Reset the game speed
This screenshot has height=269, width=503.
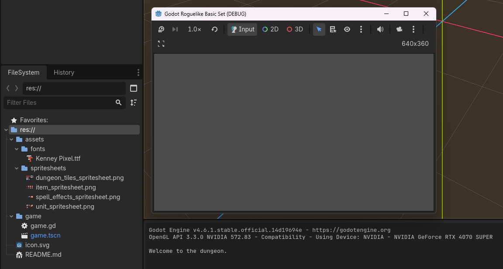click(x=214, y=29)
